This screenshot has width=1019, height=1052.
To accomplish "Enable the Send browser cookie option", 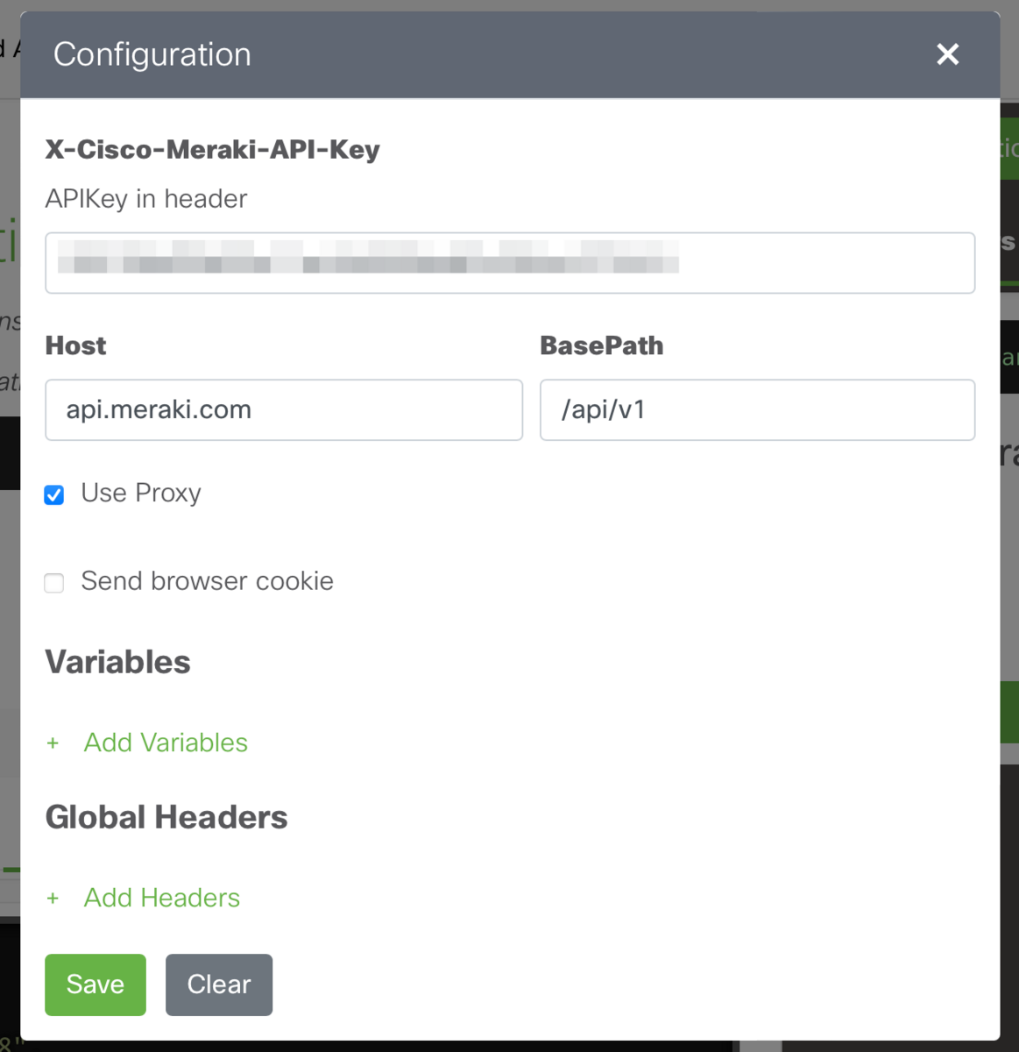I will pos(53,582).
